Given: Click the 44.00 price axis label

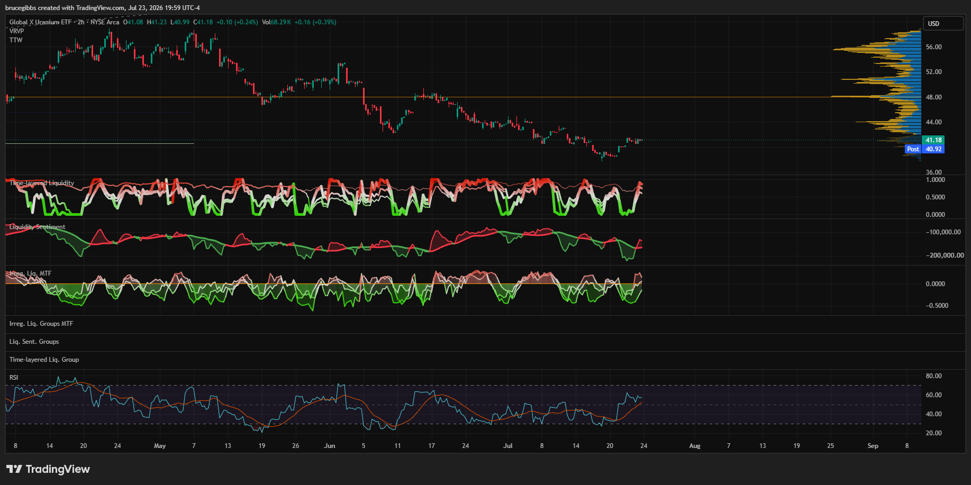Looking at the screenshot, I should point(933,122).
